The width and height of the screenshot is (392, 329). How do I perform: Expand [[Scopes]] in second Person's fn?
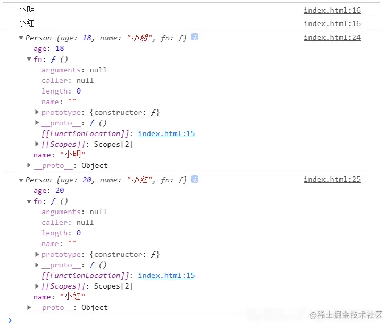coord(37,286)
